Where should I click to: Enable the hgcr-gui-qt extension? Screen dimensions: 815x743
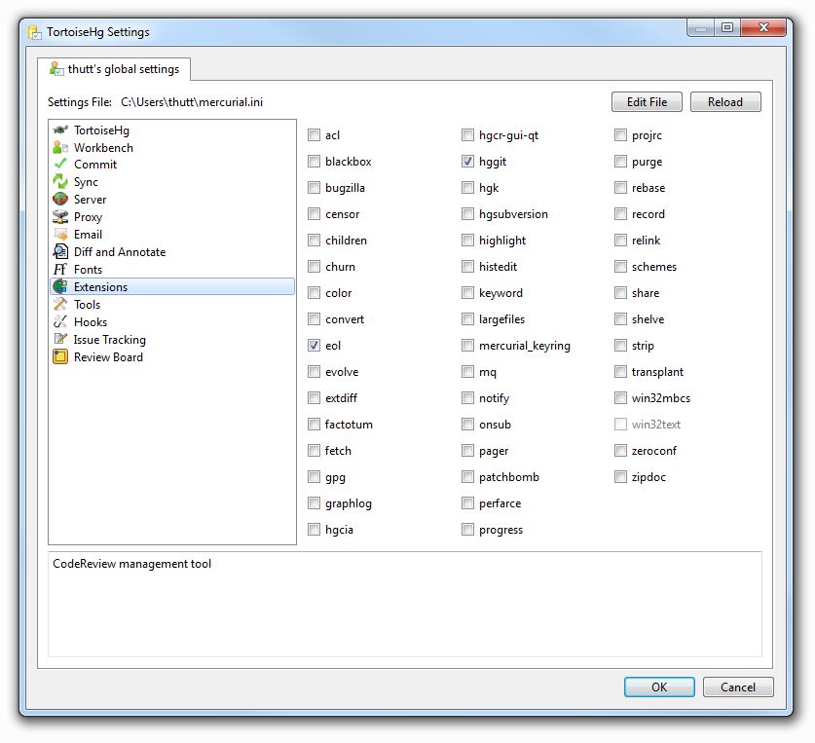(x=467, y=135)
